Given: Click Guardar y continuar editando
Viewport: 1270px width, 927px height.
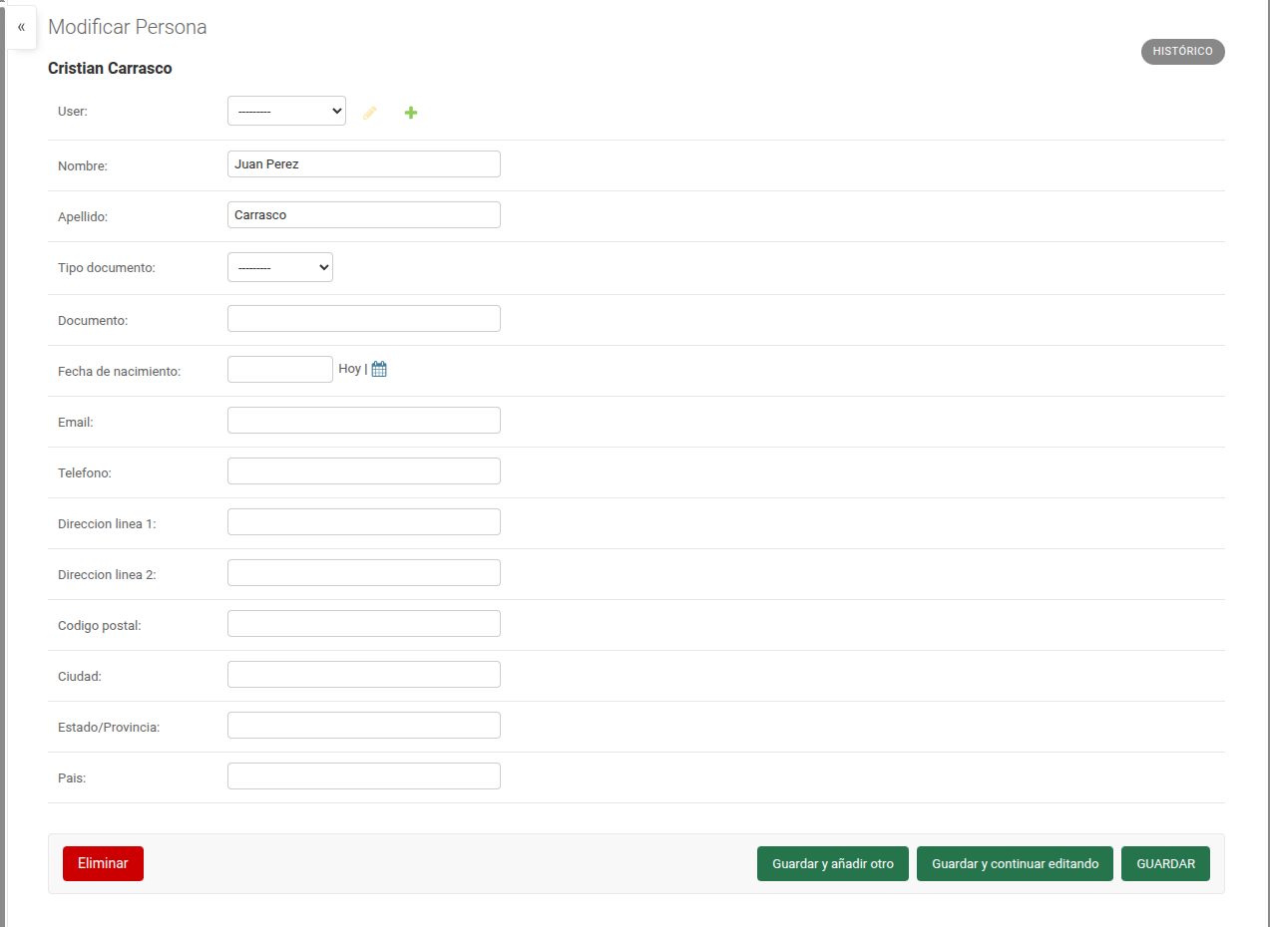Looking at the screenshot, I should point(1015,863).
